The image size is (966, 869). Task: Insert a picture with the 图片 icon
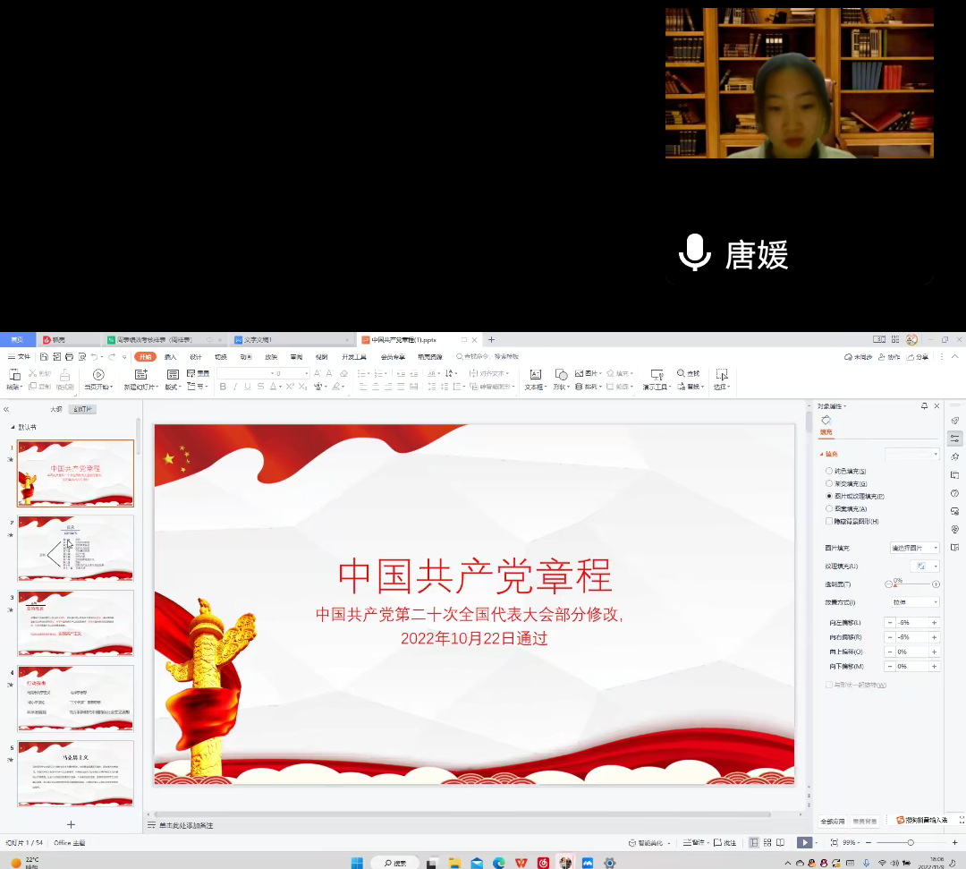coord(584,374)
